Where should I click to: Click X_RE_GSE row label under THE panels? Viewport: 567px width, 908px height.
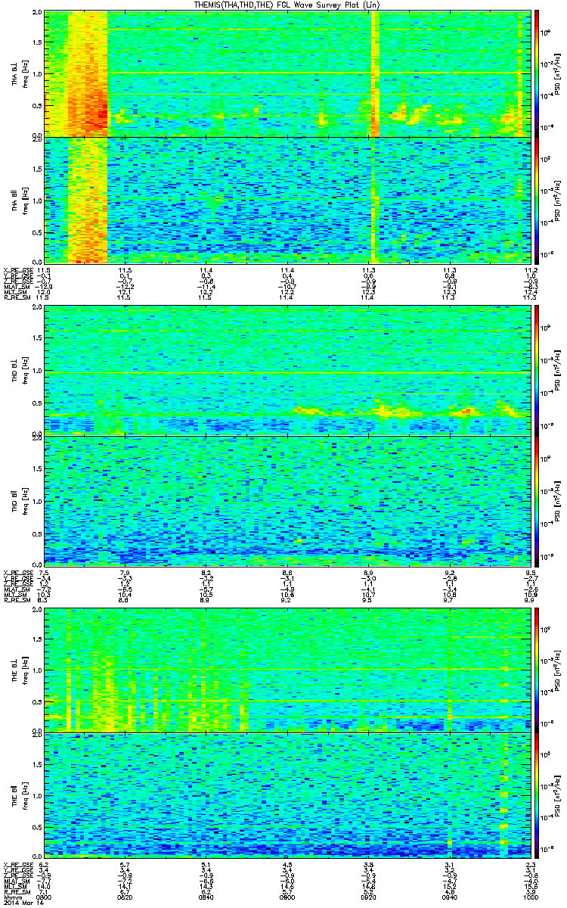[18, 865]
